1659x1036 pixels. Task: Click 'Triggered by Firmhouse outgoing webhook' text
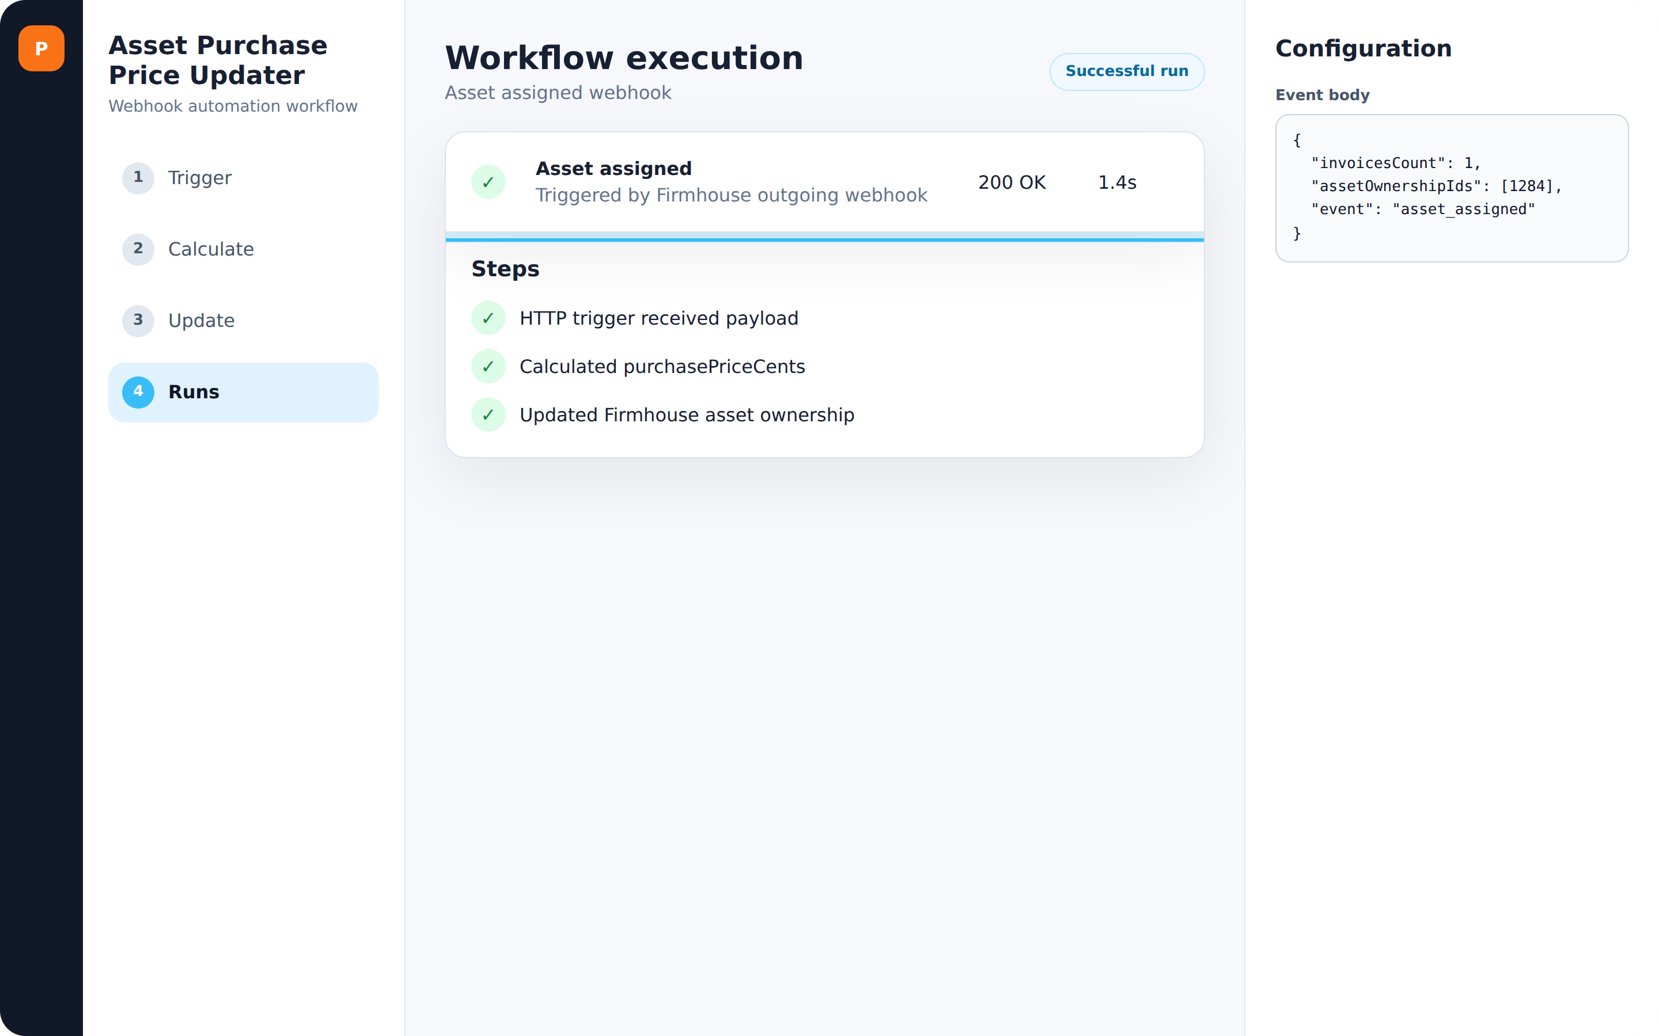[732, 195]
